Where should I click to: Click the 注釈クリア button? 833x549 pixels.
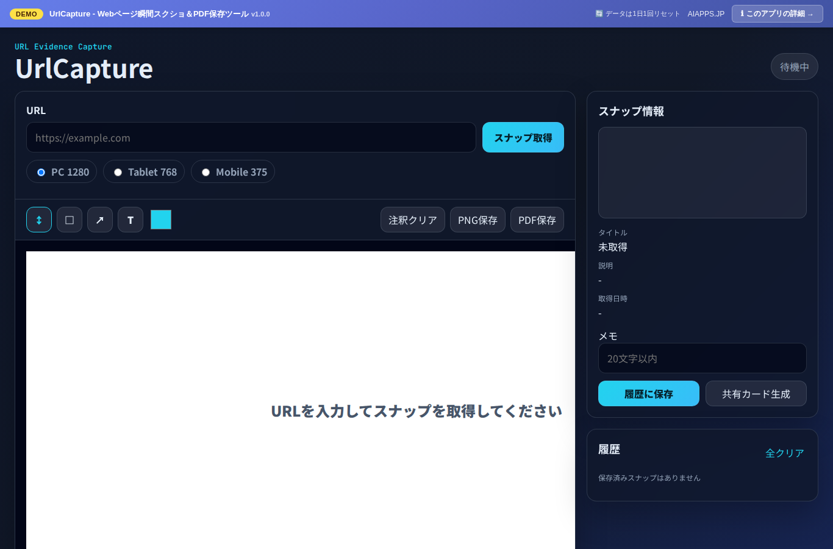point(413,220)
